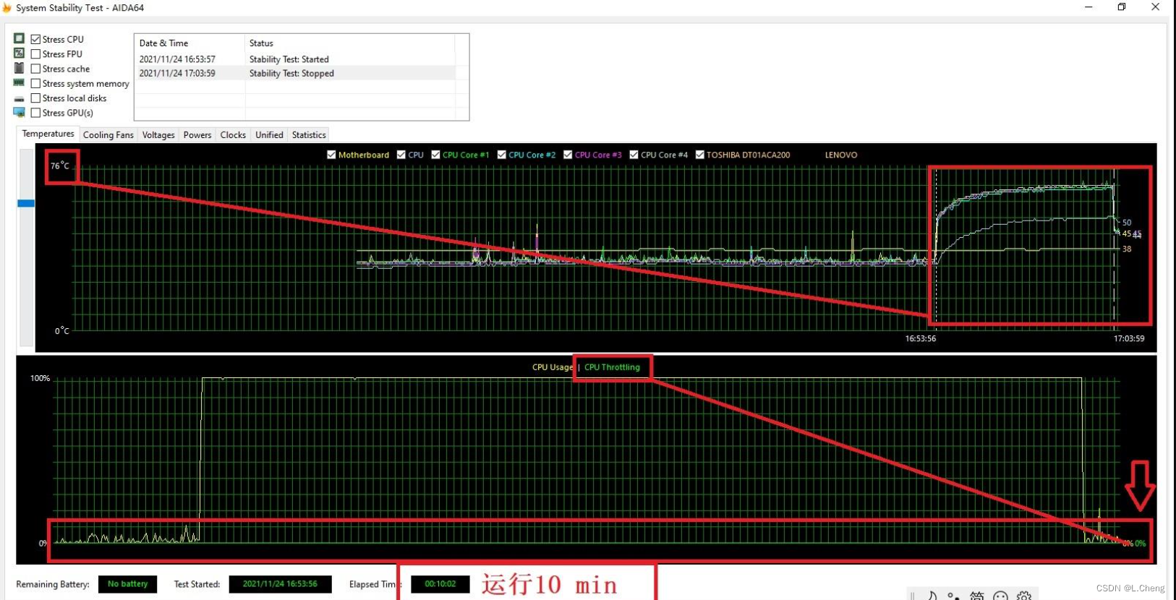The height and width of the screenshot is (600, 1176).
Task: Click the Status column header
Action: coord(350,43)
